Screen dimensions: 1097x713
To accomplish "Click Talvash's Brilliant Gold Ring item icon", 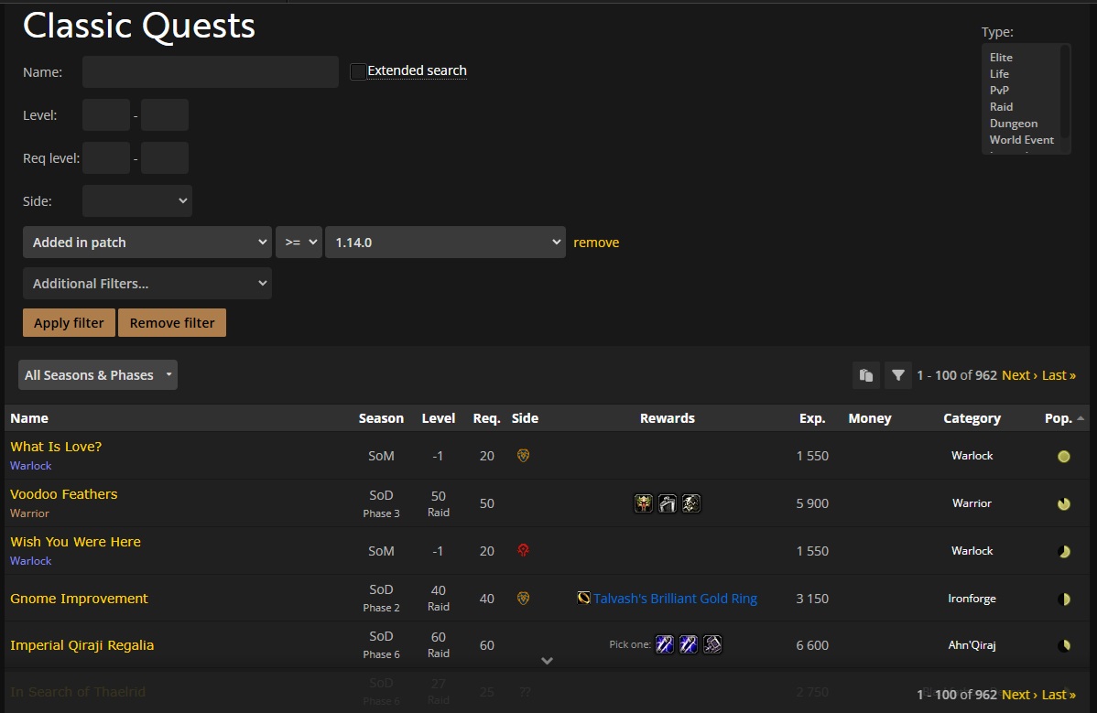I will 583,598.
